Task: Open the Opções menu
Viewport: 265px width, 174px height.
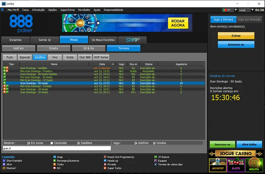Action: pos(52,10)
